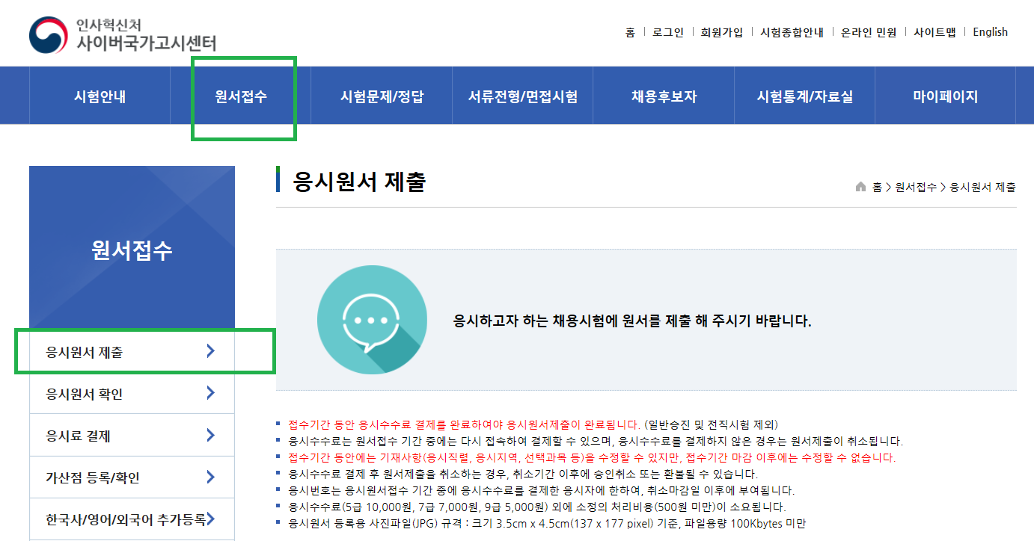
Task: Click the 회원가입 link
Action: (x=721, y=32)
